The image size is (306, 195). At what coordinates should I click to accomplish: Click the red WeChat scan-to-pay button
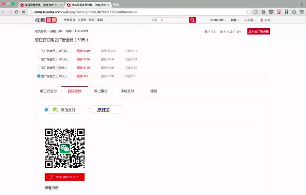point(65,177)
